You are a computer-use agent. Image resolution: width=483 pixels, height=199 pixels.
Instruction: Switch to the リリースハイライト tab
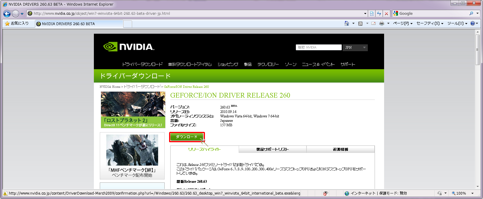[x=205, y=149]
